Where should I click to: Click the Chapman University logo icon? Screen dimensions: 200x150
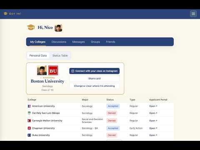point(29,128)
